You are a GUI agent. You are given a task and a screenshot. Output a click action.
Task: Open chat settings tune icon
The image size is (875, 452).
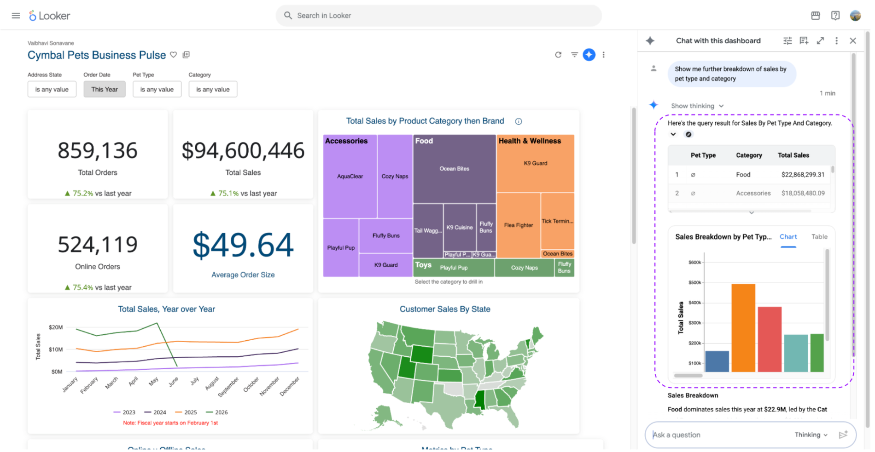[x=787, y=41]
